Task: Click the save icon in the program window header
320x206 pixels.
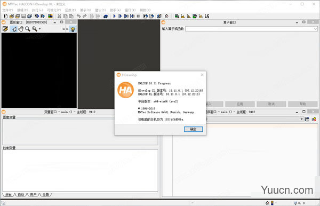Action: 307,119
